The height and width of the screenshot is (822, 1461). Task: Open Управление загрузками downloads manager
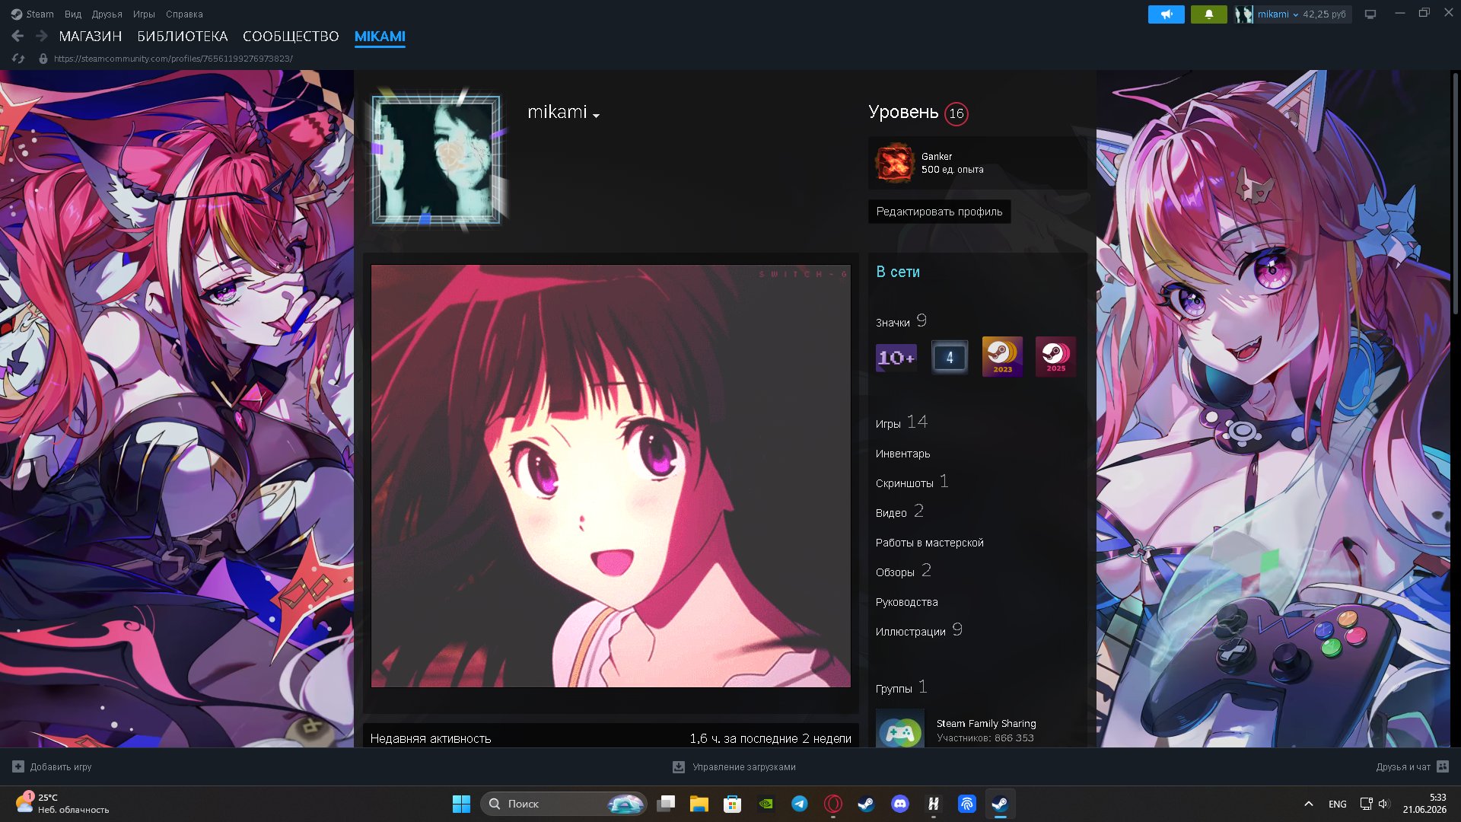tap(734, 767)
